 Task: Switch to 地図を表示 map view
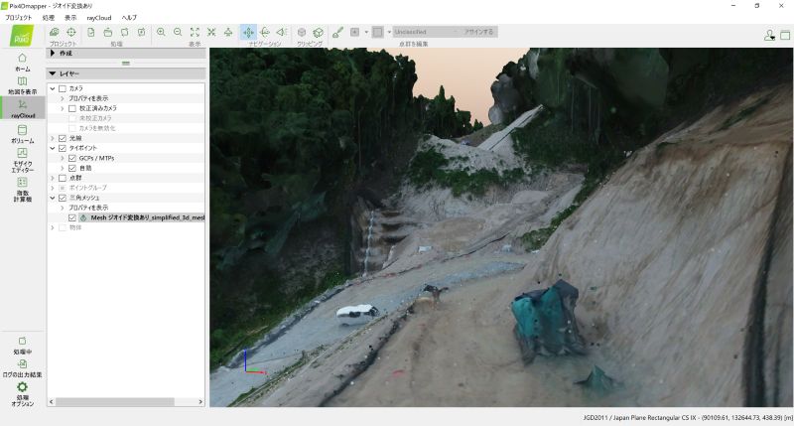[22, 85]
